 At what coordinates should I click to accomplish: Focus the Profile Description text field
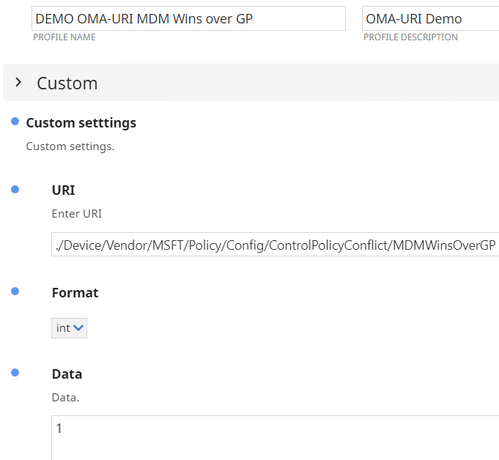tap(430, 19)
